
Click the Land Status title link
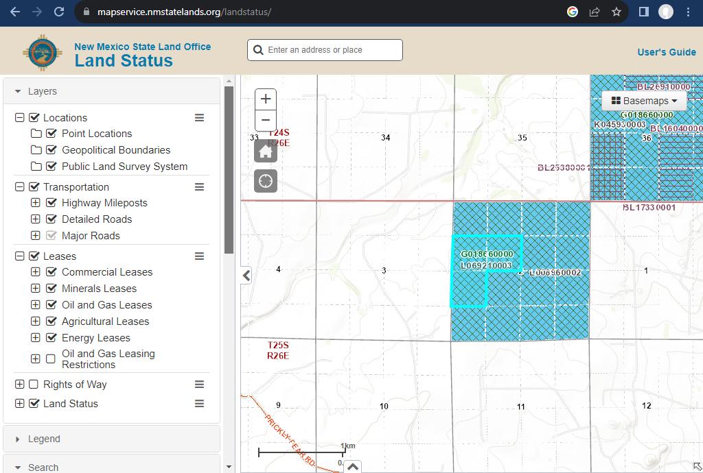124,61
